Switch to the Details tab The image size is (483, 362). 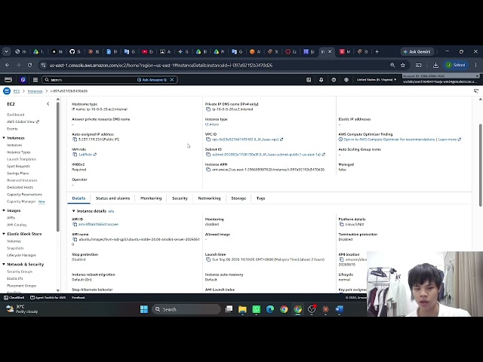(x=78, y=198)
